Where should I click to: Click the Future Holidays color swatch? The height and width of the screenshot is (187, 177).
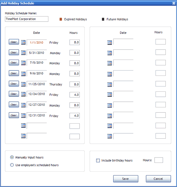[103, 19]
